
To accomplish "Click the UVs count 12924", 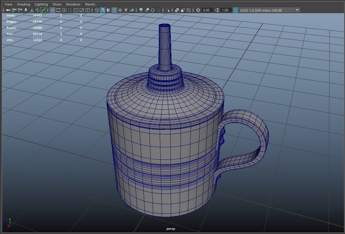I will coord(37,40).
